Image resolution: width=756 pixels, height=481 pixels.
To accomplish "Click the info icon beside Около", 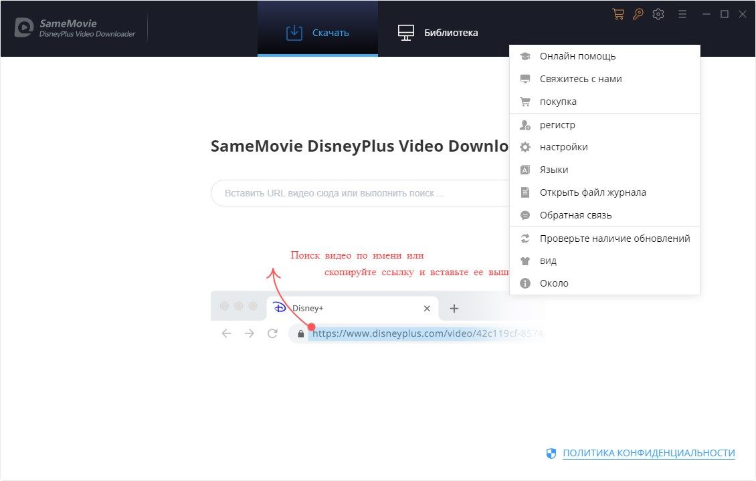I will pos(525,283).
